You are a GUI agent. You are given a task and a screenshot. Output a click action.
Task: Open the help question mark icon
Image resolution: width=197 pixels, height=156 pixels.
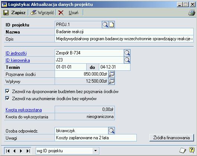coord(191,150)
